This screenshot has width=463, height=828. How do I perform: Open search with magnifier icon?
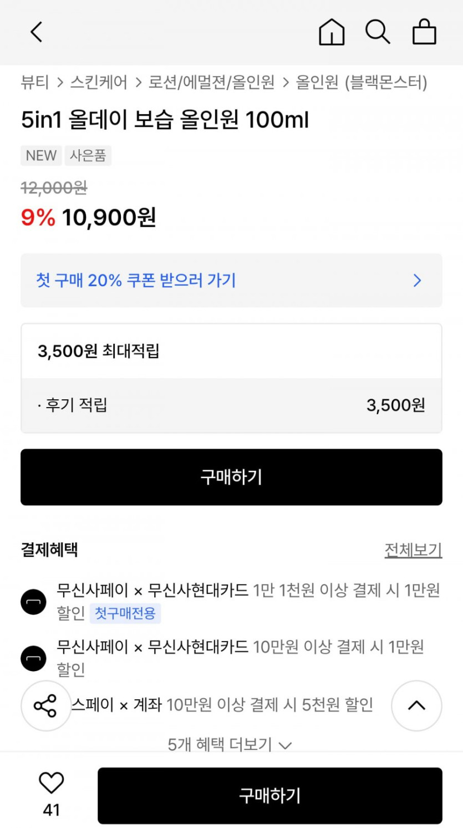(x=378, y=32)
